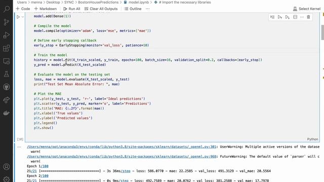Select BostonHousePredictions breadcrumb
The height and width of the screenshot is (182, 324).
[x=98, y=2]
